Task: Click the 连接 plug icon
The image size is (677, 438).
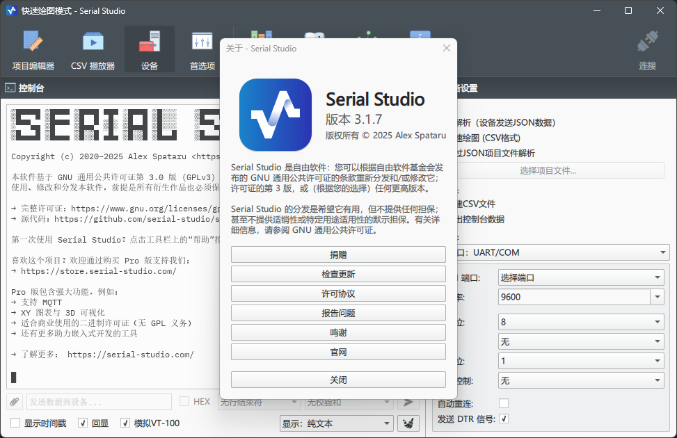Action: (x=648, y=42)
